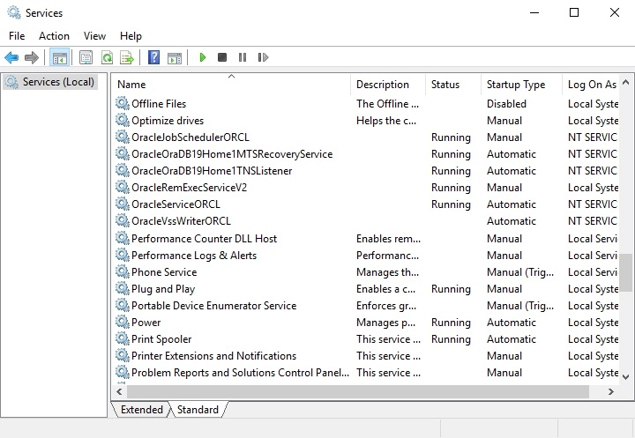Click the vertical scrollbar thumb
Viewport: 635px width, 438px height.
click(626, 272)
